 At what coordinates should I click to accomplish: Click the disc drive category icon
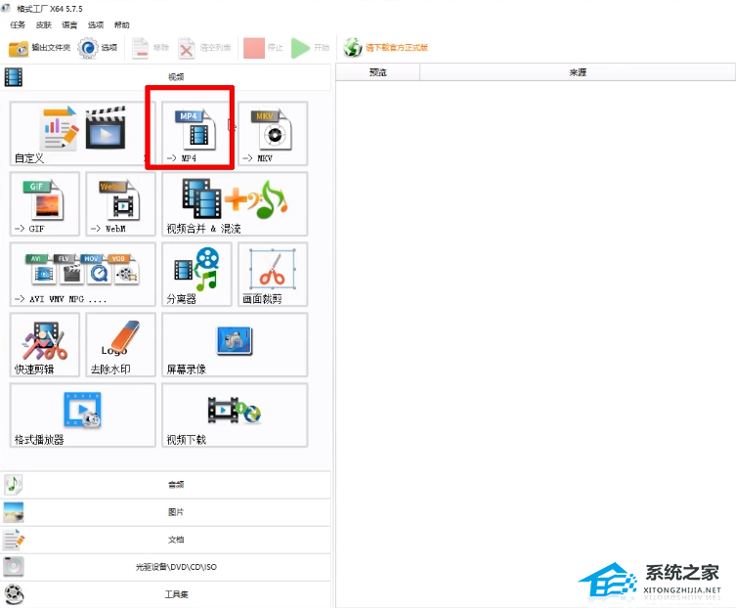(14, 567)
